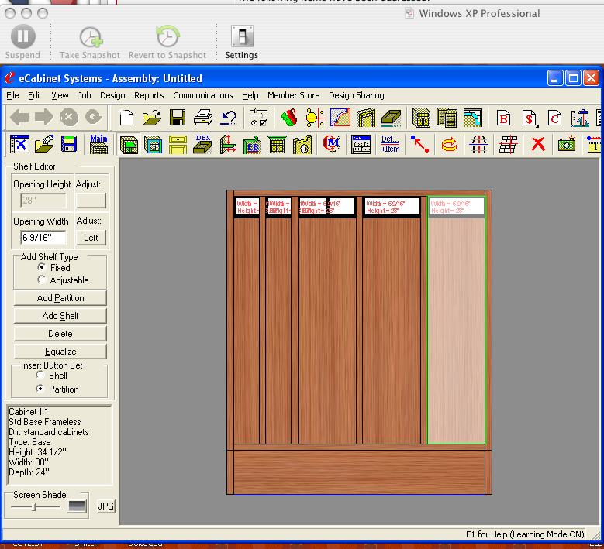Click the Main cabinet icon
The height and width of the screenshot is (549, 604).
coord(98,144)
